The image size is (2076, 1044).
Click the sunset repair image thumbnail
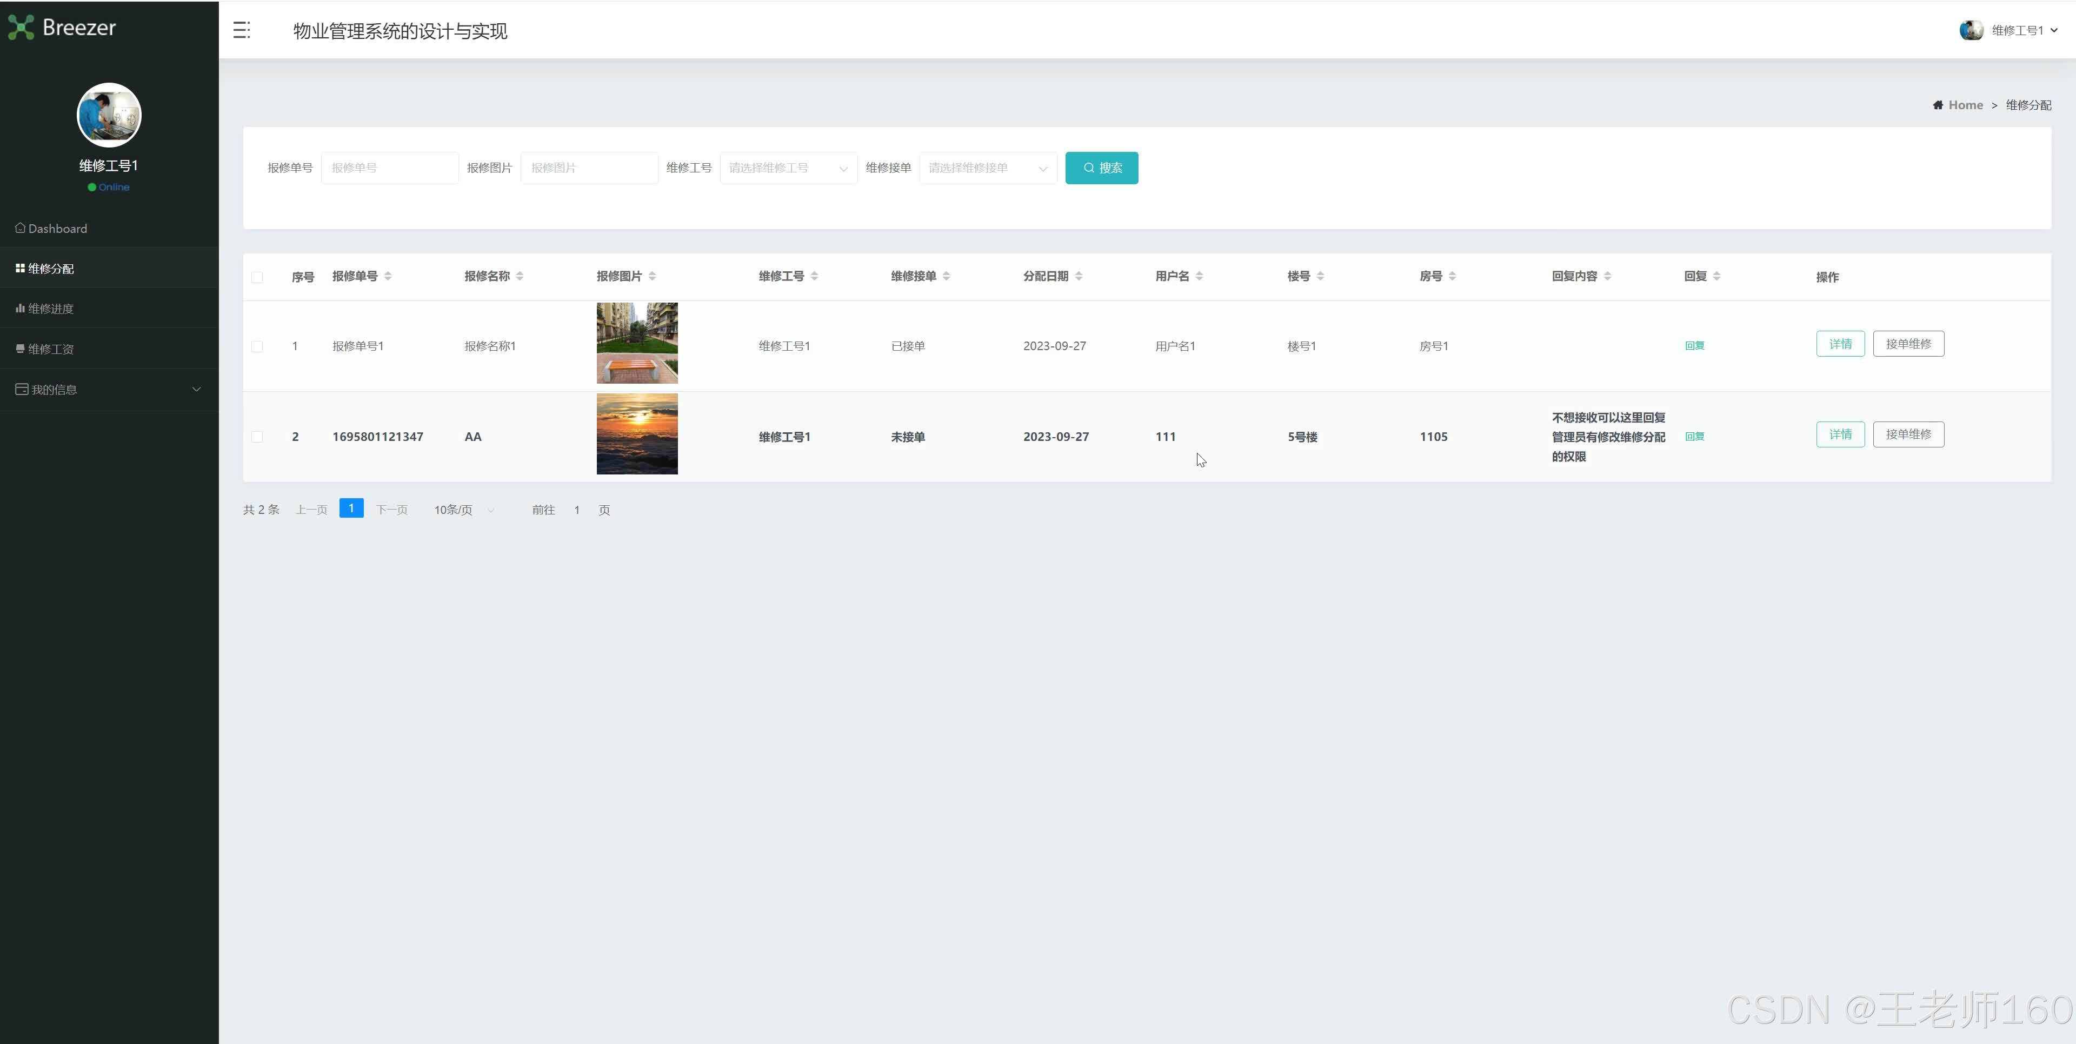(x=637, y=434)
